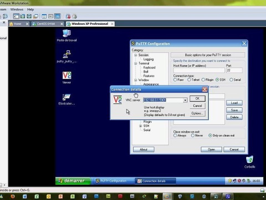Open Dreamweaver from the host taskbar
Image resolution: width=266 pixels, height=200 pixels.
click(108, 196)
